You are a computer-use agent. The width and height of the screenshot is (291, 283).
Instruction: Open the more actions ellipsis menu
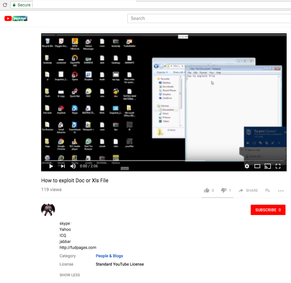(281, 191)
